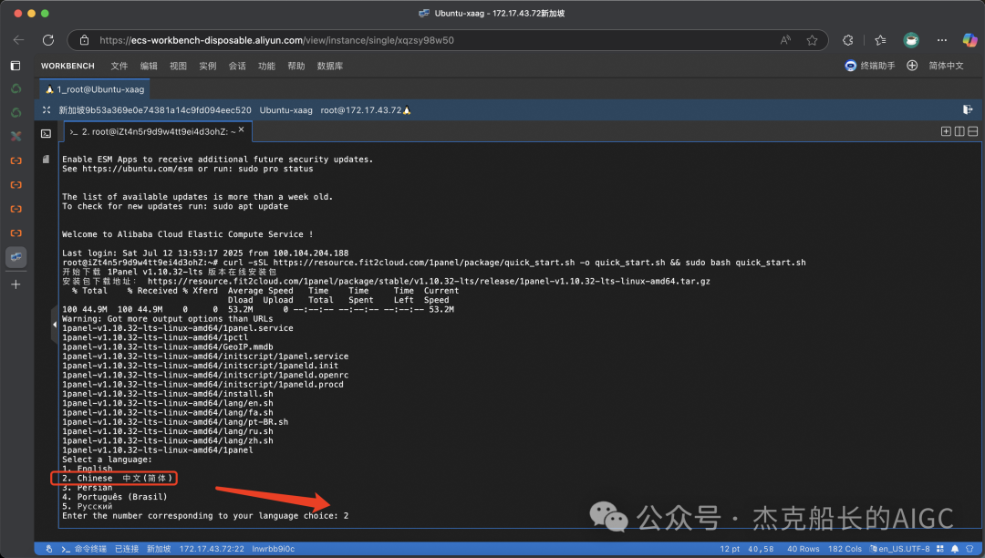Open the 数据库 menu
This screenshot has height=558, width=985.
click(330, 66)
